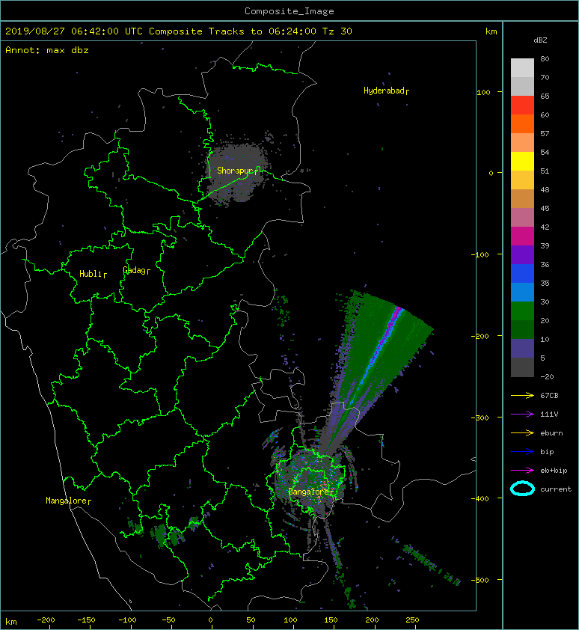Click the -200 tick on the horizontal axis
Screen dimensions: 579x630
coord(46,620)
